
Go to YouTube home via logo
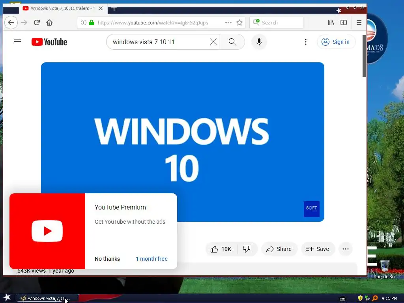pos(49,42)
